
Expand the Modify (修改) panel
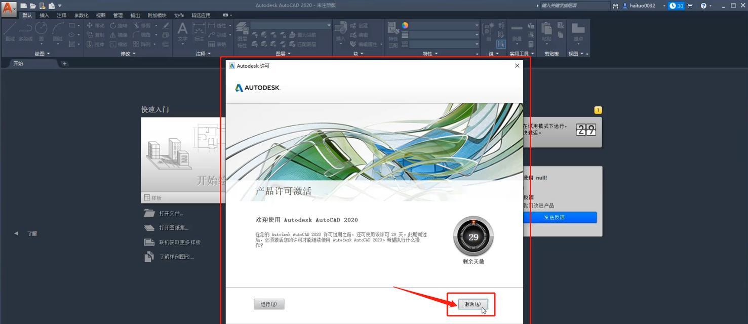[x=128, y=54]
